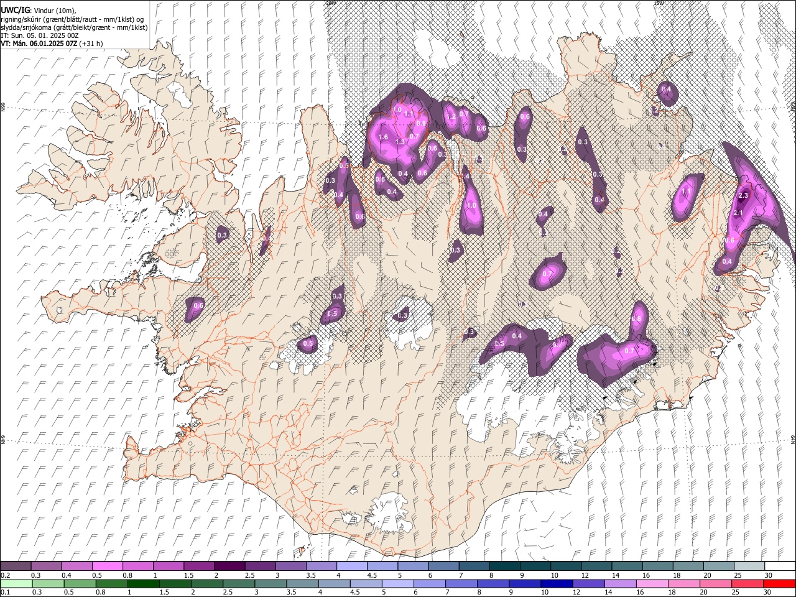796x597 pixels.
Task: Select the white 30 swatch in upper legend
Action: [x=779, y=567]
